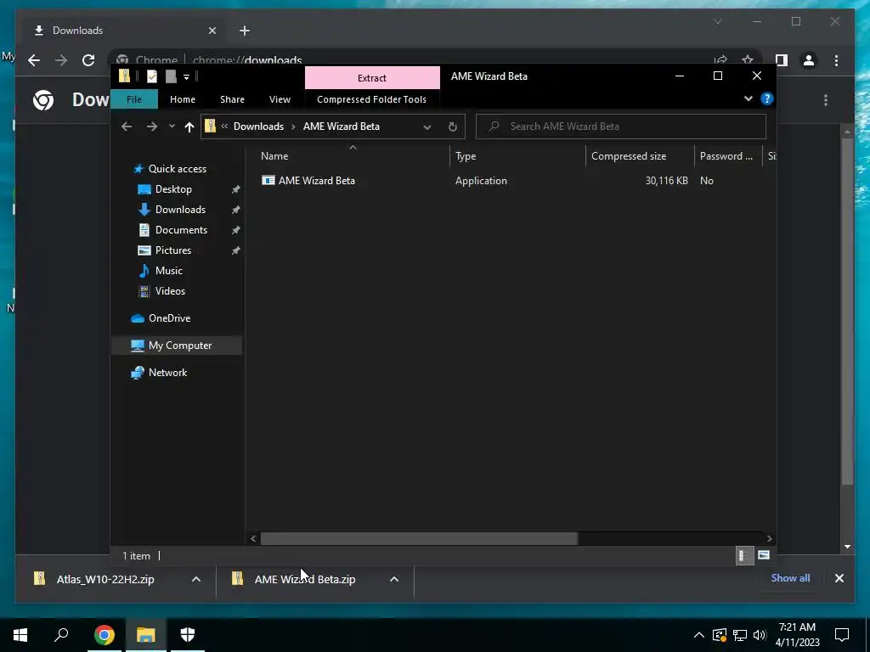Open the View ribbon tab
Viewport: 870px width, 652px height.
click(x=280, y=99)
